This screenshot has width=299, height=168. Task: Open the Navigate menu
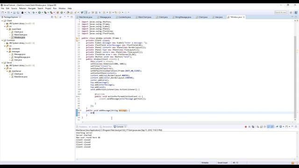point(32,8)
